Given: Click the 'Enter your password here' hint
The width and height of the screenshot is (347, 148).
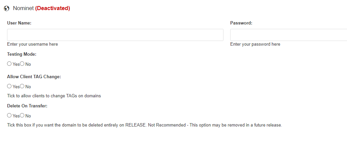Looking at the screenshot, I should click(255, 44).
